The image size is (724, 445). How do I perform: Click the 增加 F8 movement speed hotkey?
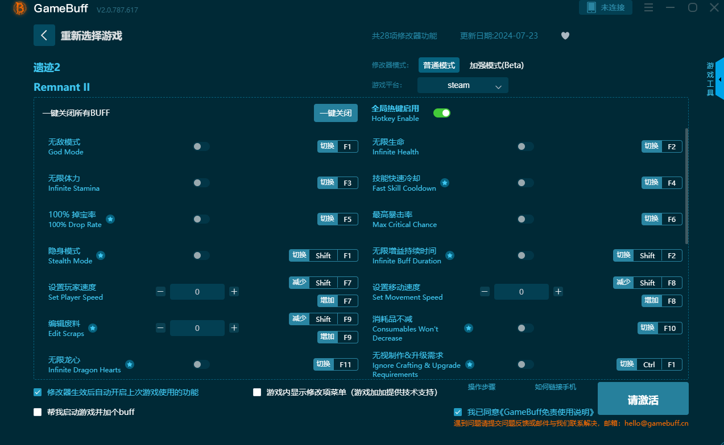(662, 301)
